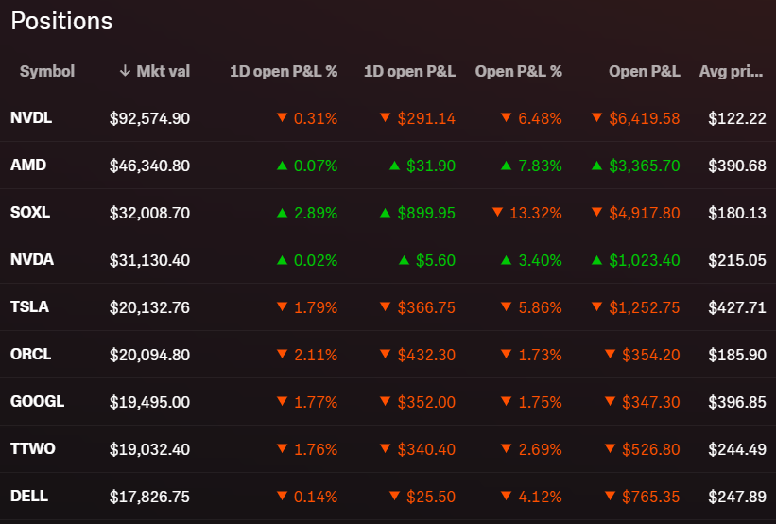Click SOXL market value $32,008.70

point(149,213)
